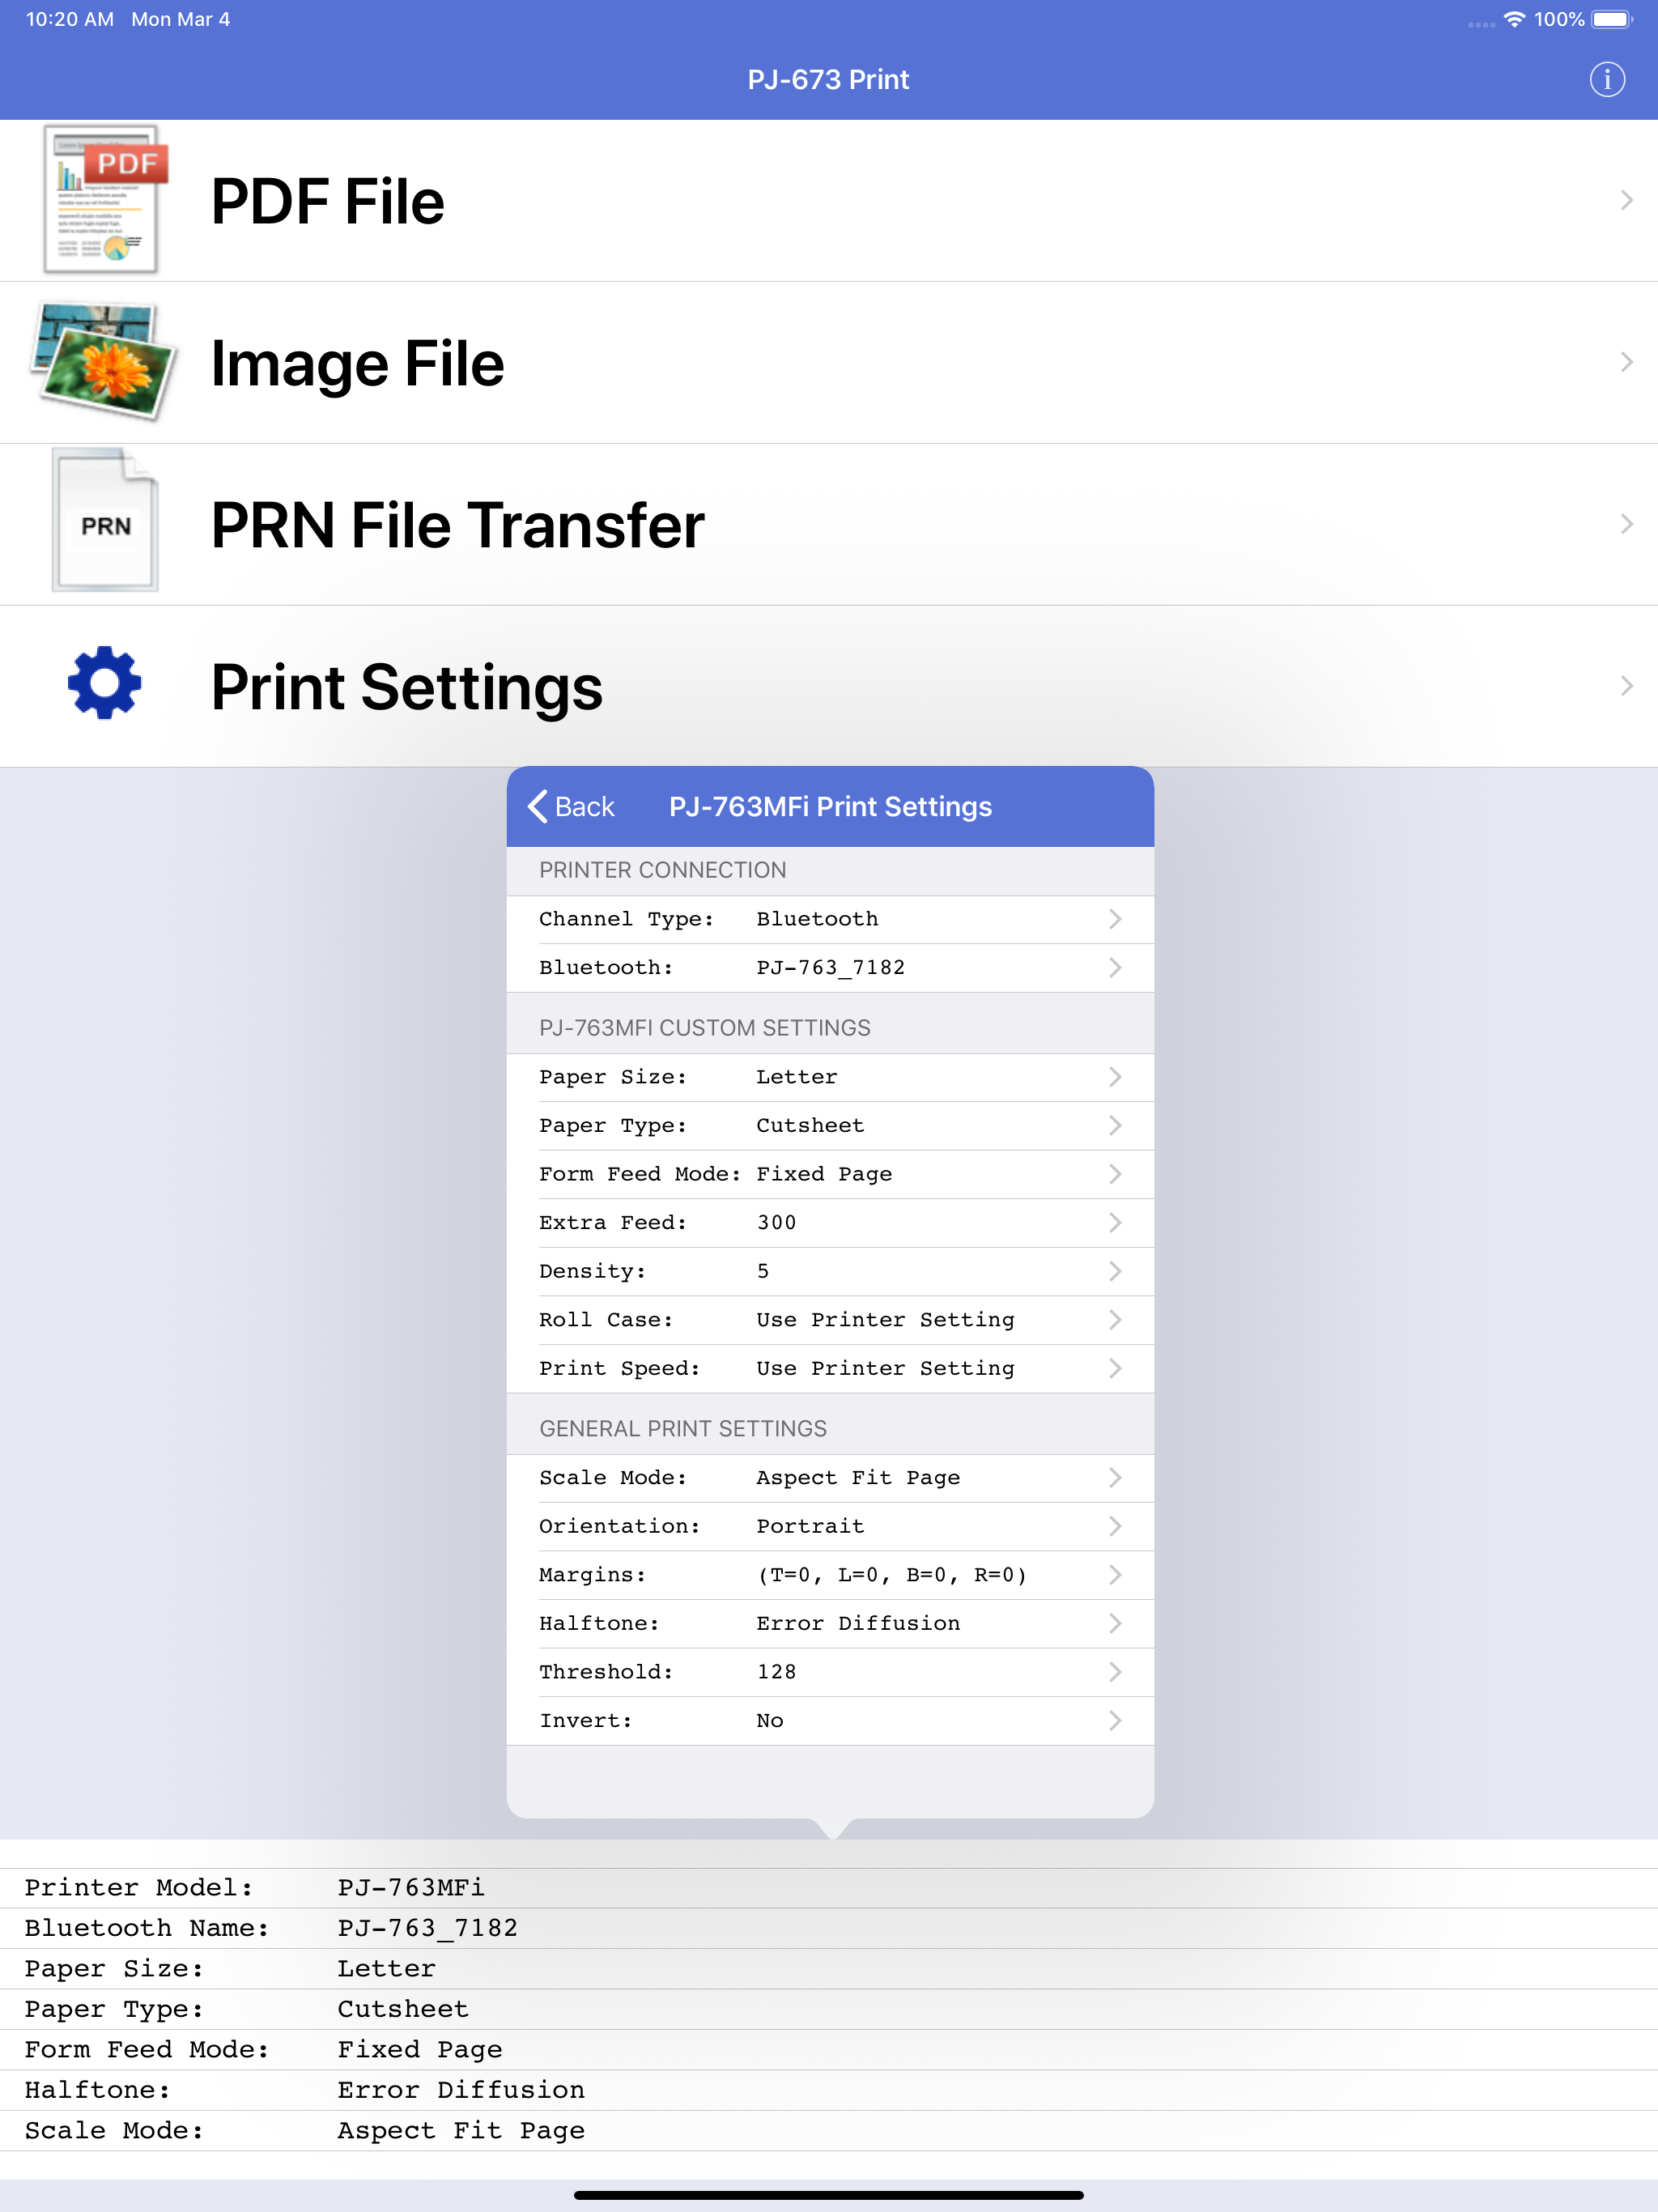Open the PRN File Transfer menu row
Image resolution: width=1658 pixels, height=2212 pixels.
pyautogui.click(x=829, y=525)
